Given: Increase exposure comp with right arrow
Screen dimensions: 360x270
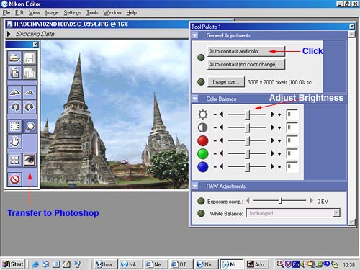Looking at the screenshot, I should tap(311, 201).
